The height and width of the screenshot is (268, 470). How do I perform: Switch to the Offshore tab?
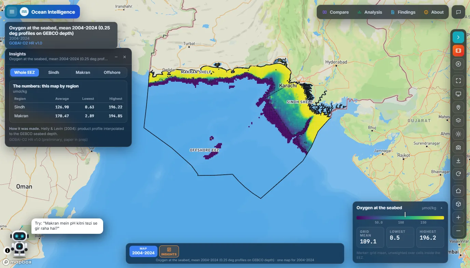[112, 72]
